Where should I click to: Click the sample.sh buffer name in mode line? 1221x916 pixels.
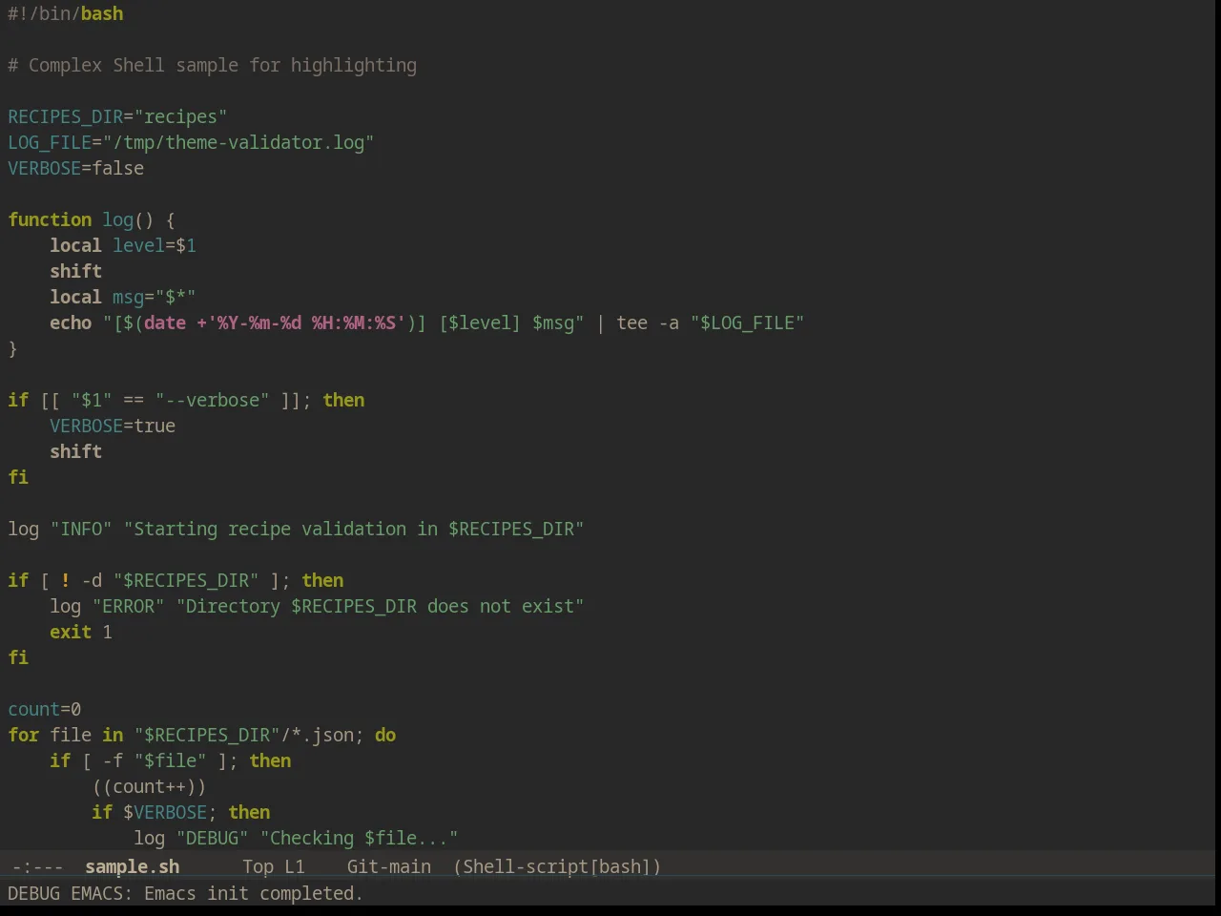coord(132,866)
